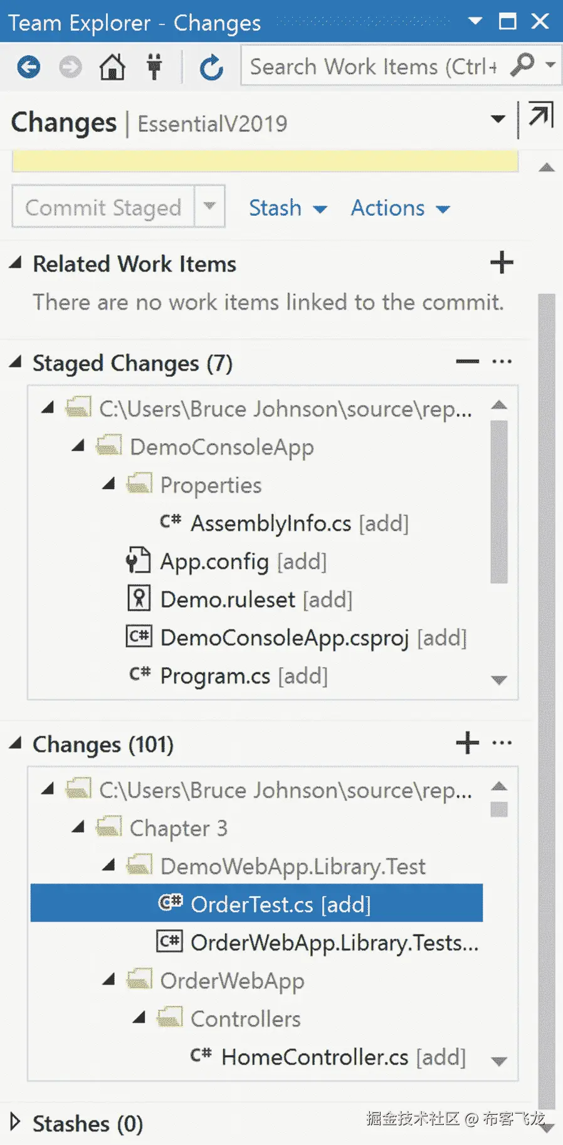Expand the Stashes section
Screen dimensions: 563x1145
[x=15, y=1122]
